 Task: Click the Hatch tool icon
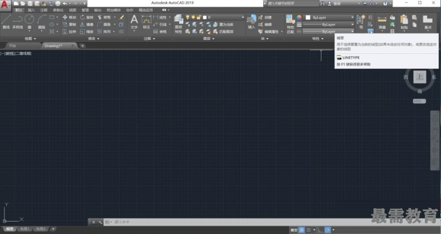pyautogui.click(x=52, y=32)
